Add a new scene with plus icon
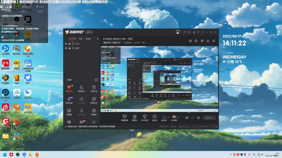 point(98,39)
